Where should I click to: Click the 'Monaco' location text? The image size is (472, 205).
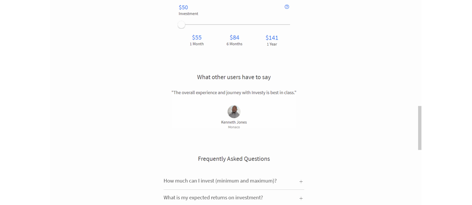click(x=234, y=127)
